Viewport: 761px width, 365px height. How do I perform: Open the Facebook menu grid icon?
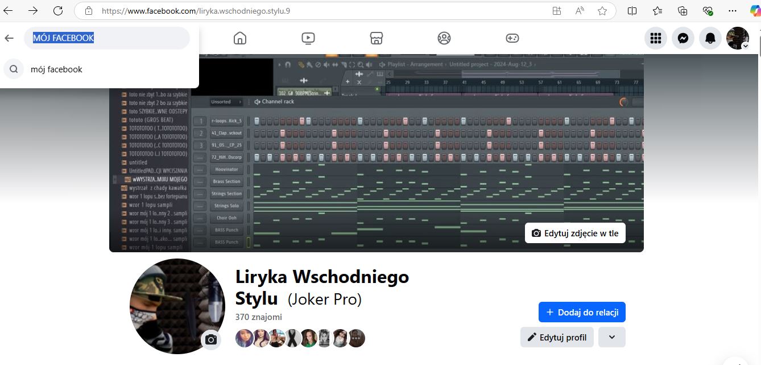(x=656, y=38)
